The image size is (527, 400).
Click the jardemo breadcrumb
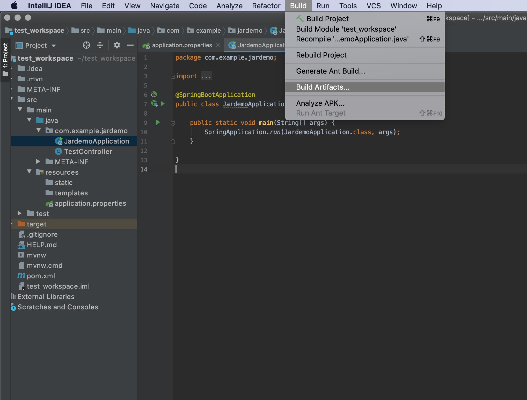click(x=245, y=31)
